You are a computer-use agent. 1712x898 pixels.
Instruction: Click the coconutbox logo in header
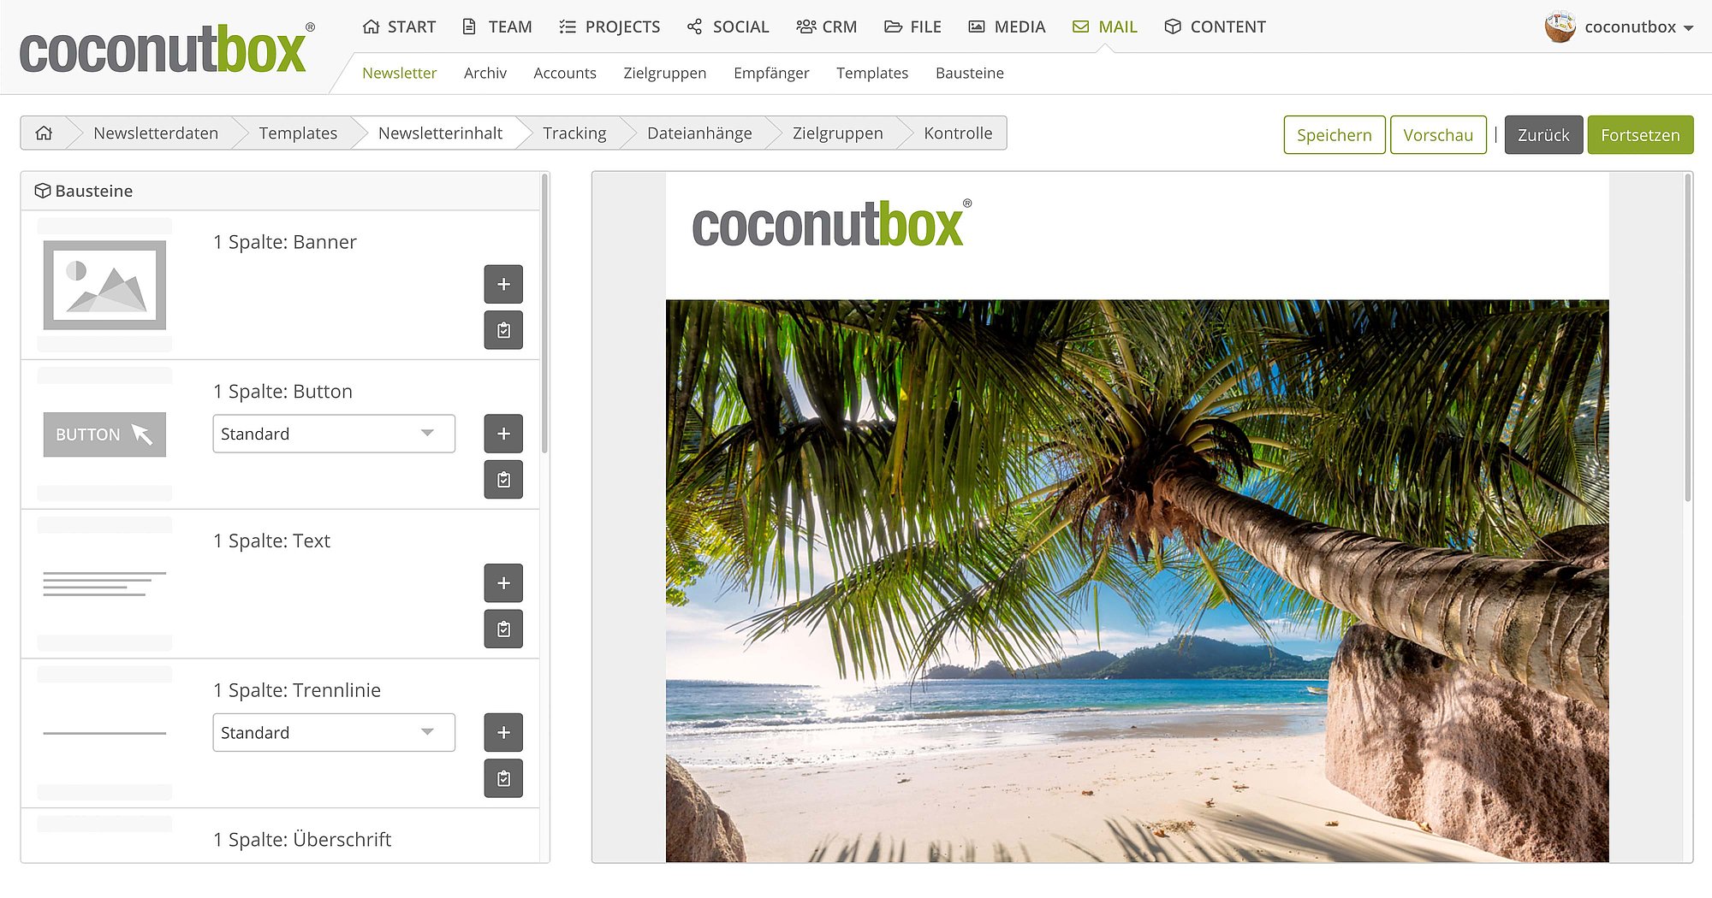click(x=167, y=49)
